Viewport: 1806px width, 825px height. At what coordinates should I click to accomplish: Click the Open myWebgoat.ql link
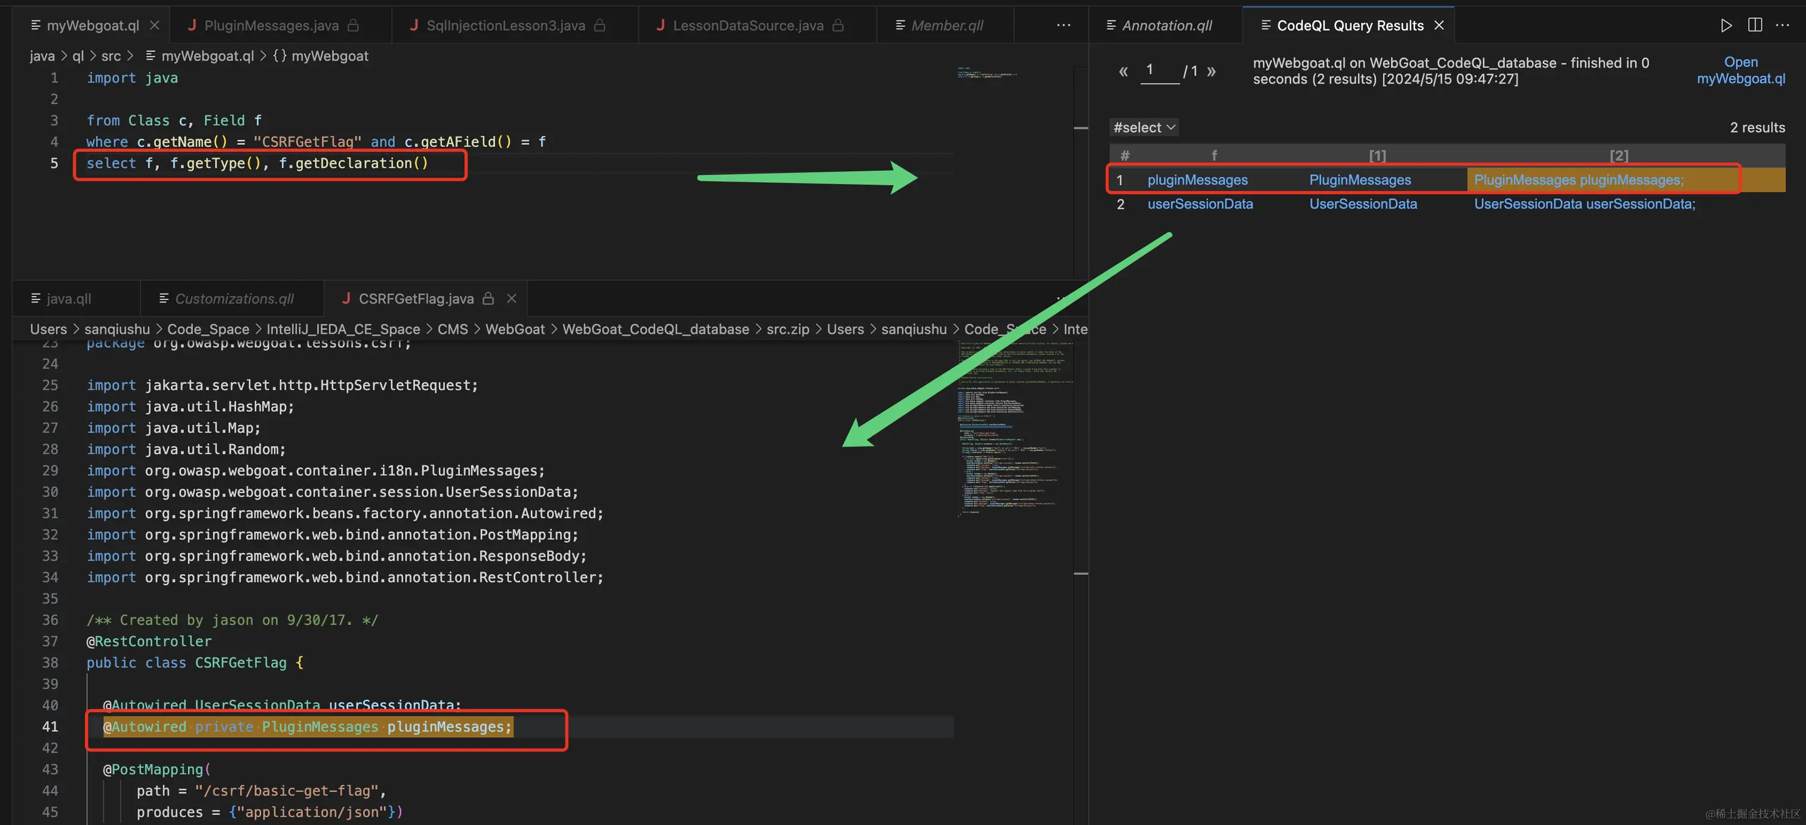pos(1741,70)
